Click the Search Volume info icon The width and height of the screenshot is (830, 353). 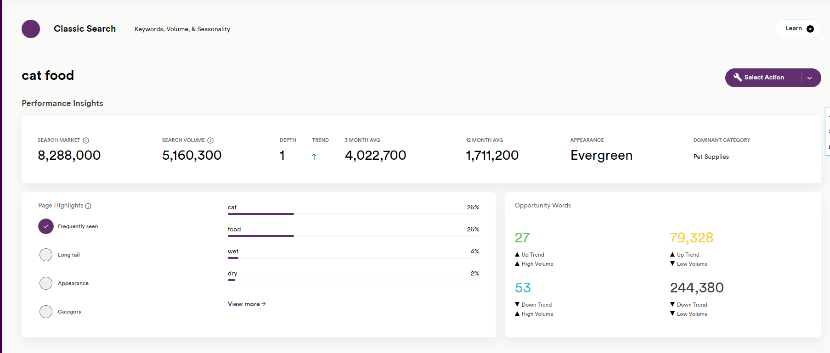pyautogui.click(x=210, y=140)
